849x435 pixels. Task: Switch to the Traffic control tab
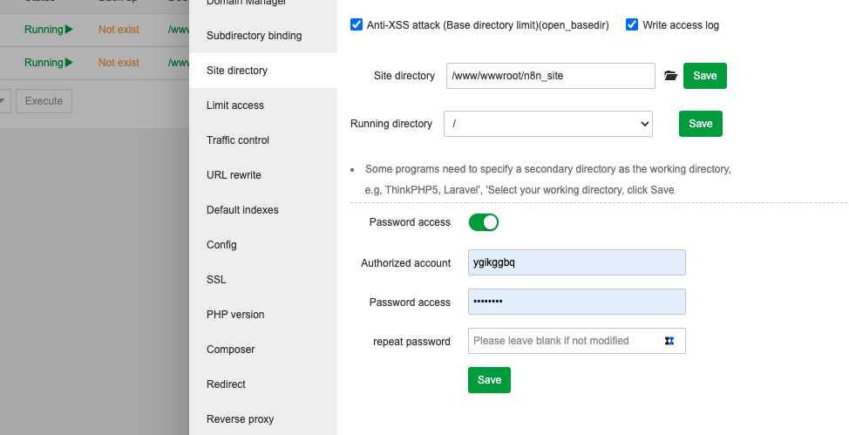pyautogui.click(x=238, y=140)
